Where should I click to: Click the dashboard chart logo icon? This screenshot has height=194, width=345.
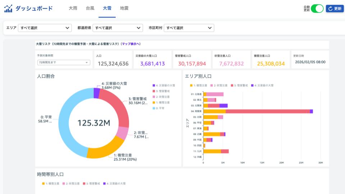8,8
